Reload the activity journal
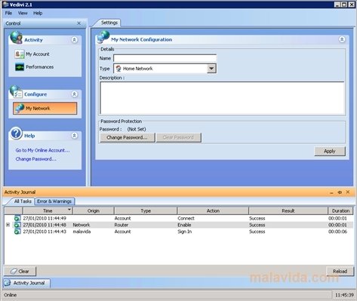The height and width of the screenshot is (301, 357). pyautogui.click(x=340, y=272)
